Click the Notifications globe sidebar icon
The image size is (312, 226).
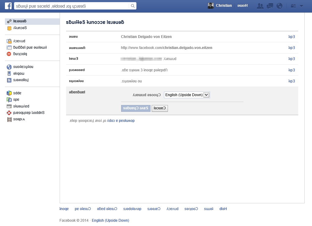click(x=9, y=67)
